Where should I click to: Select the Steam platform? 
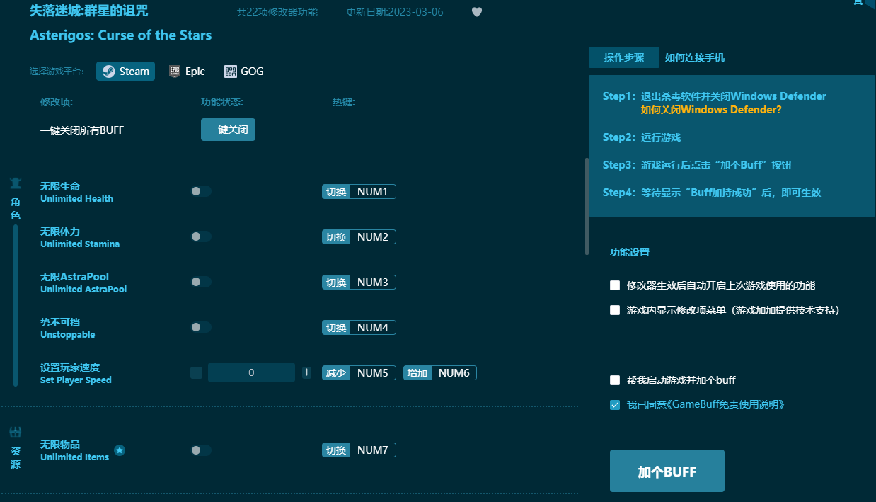[126, 71]
